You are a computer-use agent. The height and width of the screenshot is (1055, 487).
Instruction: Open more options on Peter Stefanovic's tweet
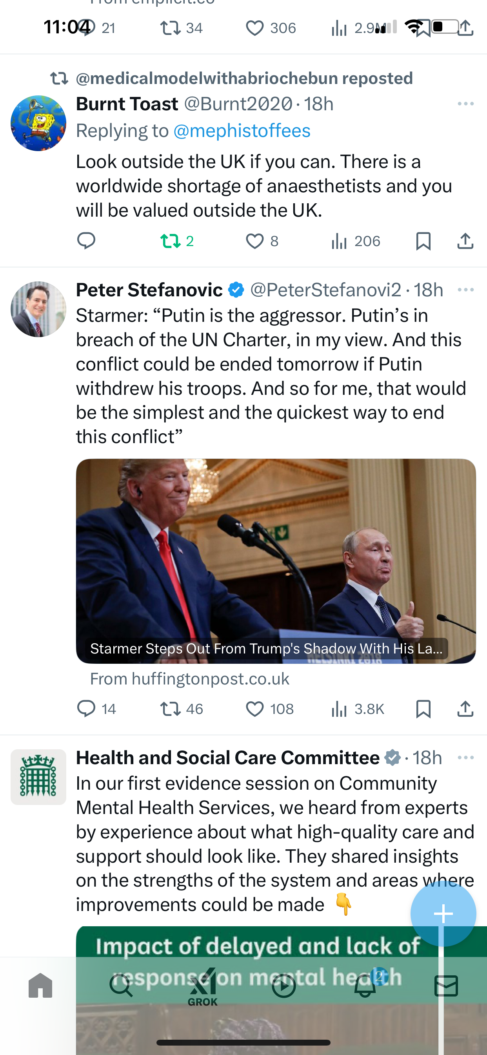[466, 290]
